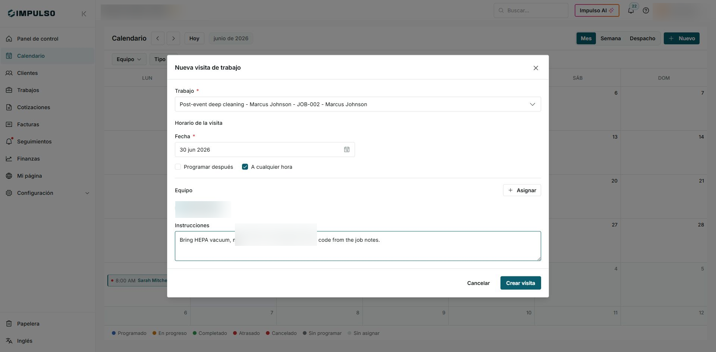716x352 pixels.
Task: Open the Trabajo job dropdown
Action: click(x=358, y=104)
